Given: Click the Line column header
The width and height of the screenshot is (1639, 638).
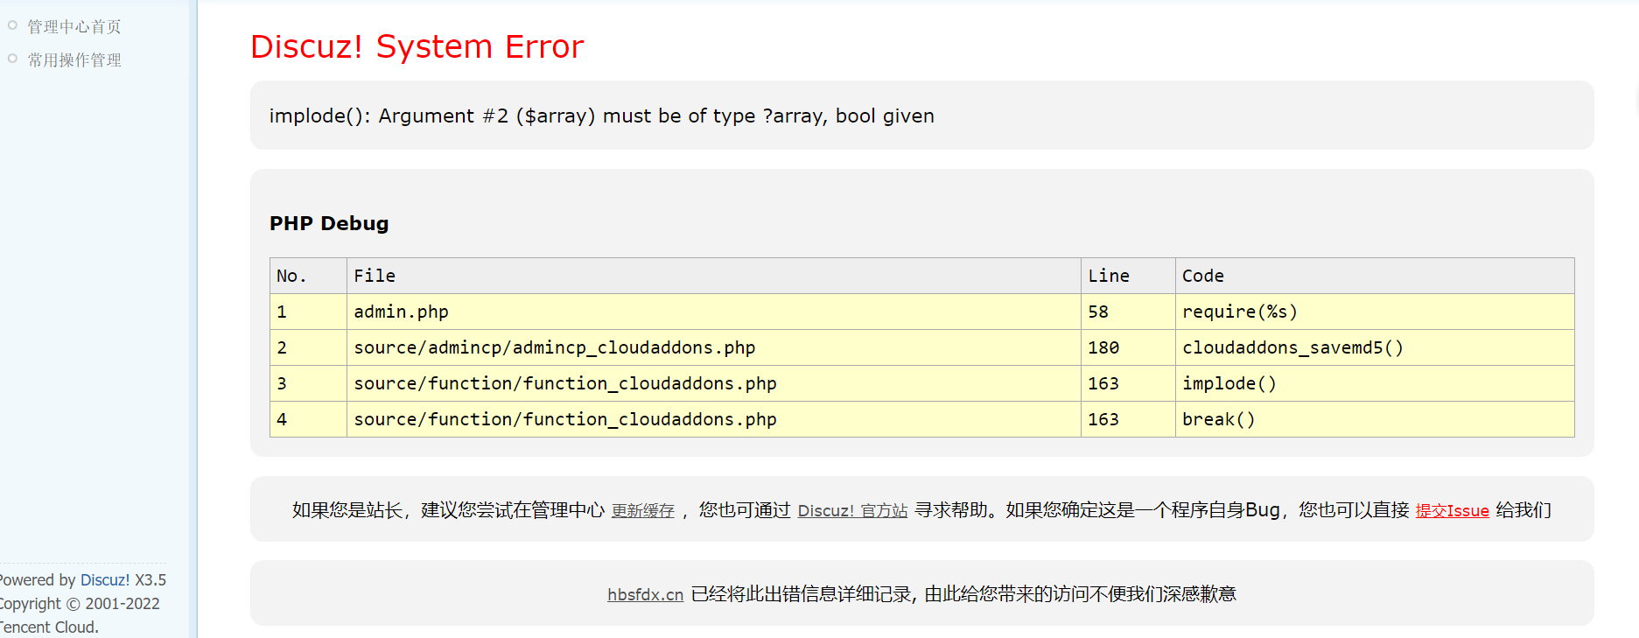Looking at the screenshot, I should [x=1128, y=276].
